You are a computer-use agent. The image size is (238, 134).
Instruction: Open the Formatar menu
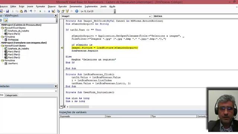click(41, 6)
